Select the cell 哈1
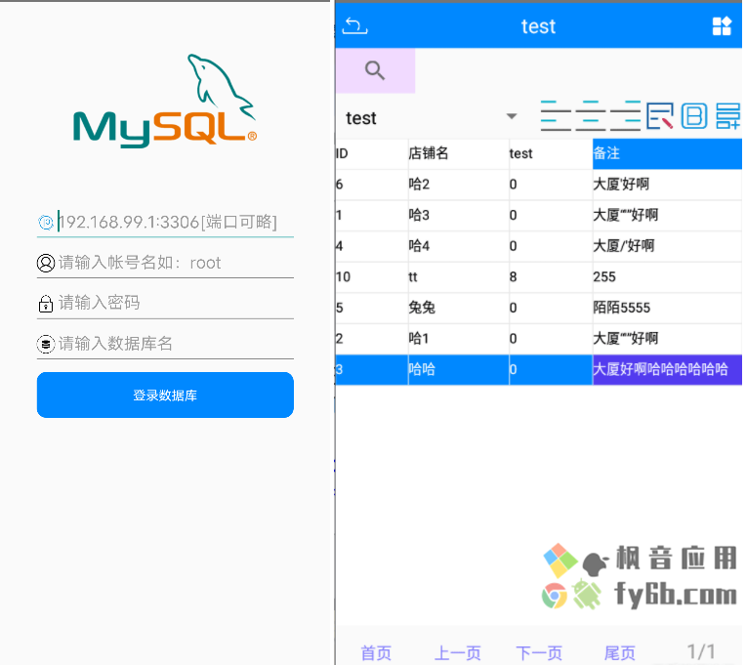The height and width of the screenshot is (665, 746). point(458,339)
